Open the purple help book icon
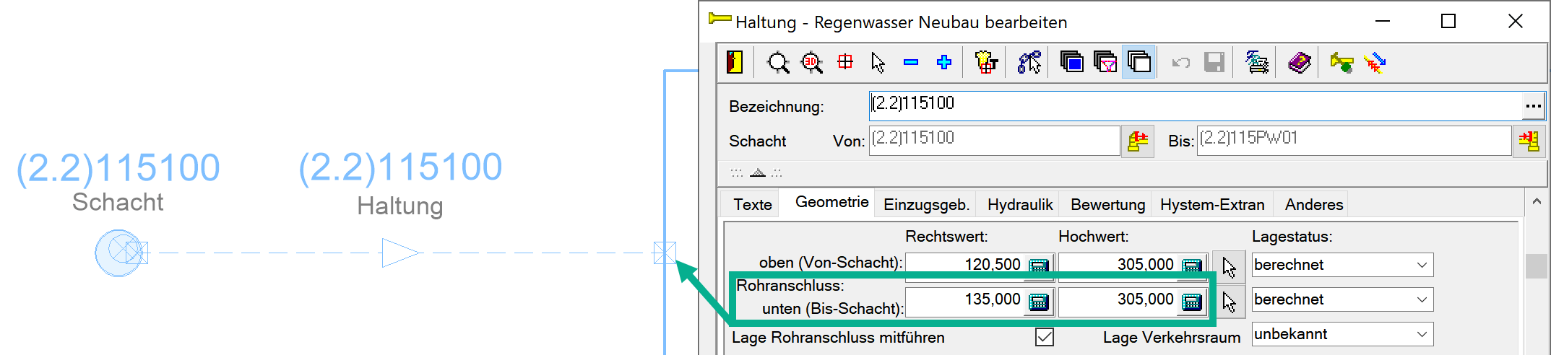This screenshot has height=355, width=1551. pos(1299,63)
